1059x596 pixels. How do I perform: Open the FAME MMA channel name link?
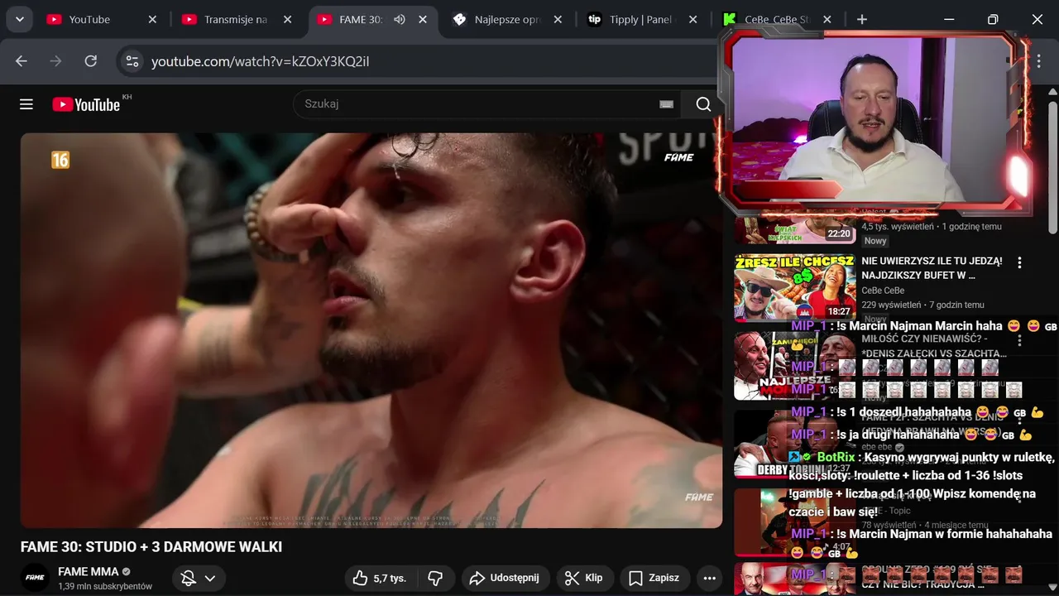pos(89,571)
